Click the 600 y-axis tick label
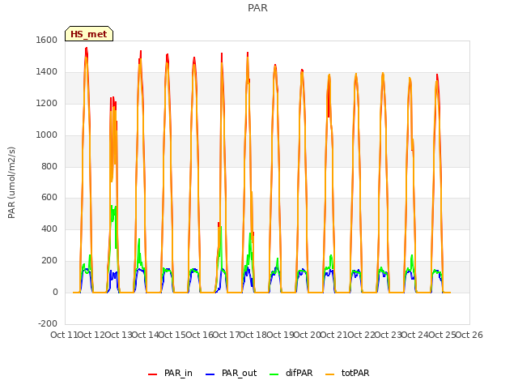Image resolution: width=518 pixels, height=389 pixels. tap(49, 198)
